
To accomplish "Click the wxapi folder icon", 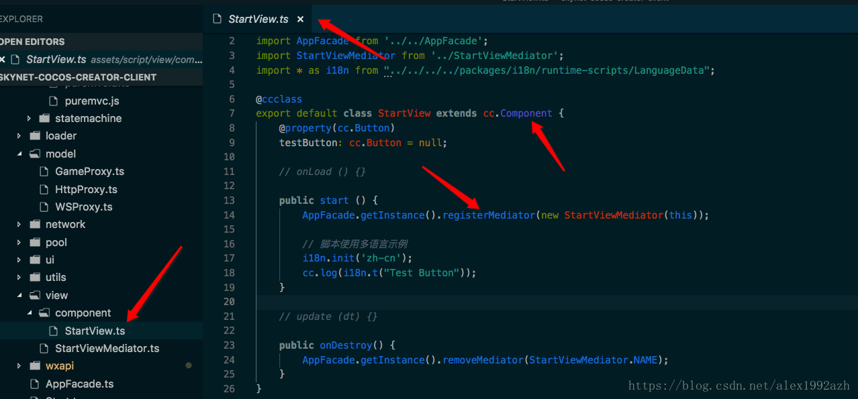I will click(35, 366).
